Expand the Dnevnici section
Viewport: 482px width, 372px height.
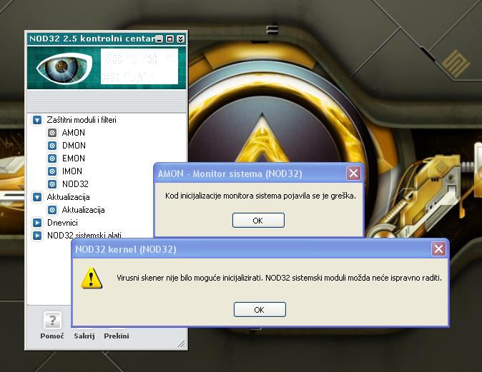pyautogui.click(x=37, y=223)
